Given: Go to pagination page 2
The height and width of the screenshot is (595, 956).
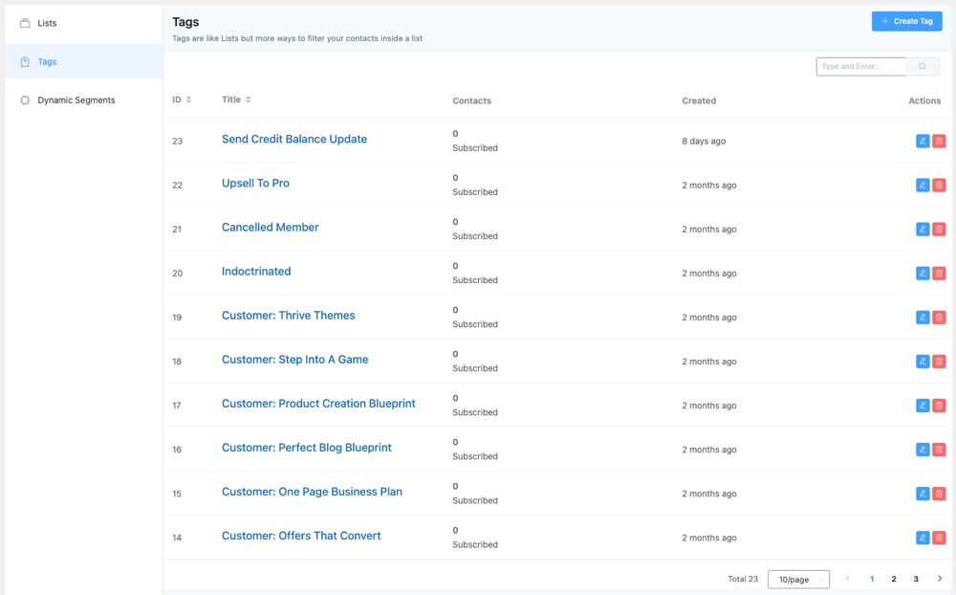Looking at the screenshot, I should [x=894, y=579].
